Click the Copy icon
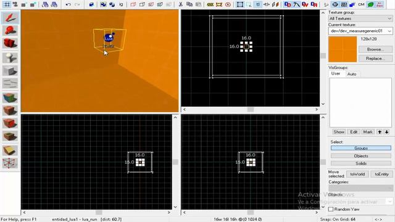The width and height of the screenshot is (395, 222). (189, 4)
